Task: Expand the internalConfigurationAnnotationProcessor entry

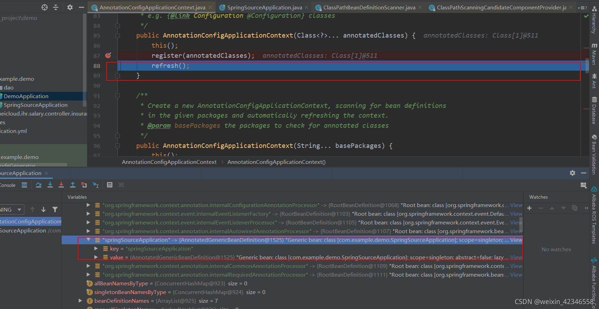Action: 88,205
